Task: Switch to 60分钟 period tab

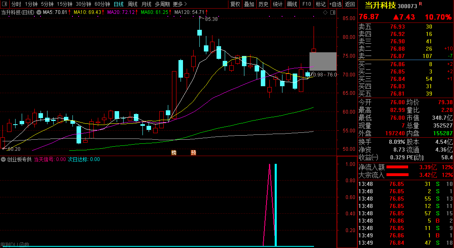Action: [102, 4]
